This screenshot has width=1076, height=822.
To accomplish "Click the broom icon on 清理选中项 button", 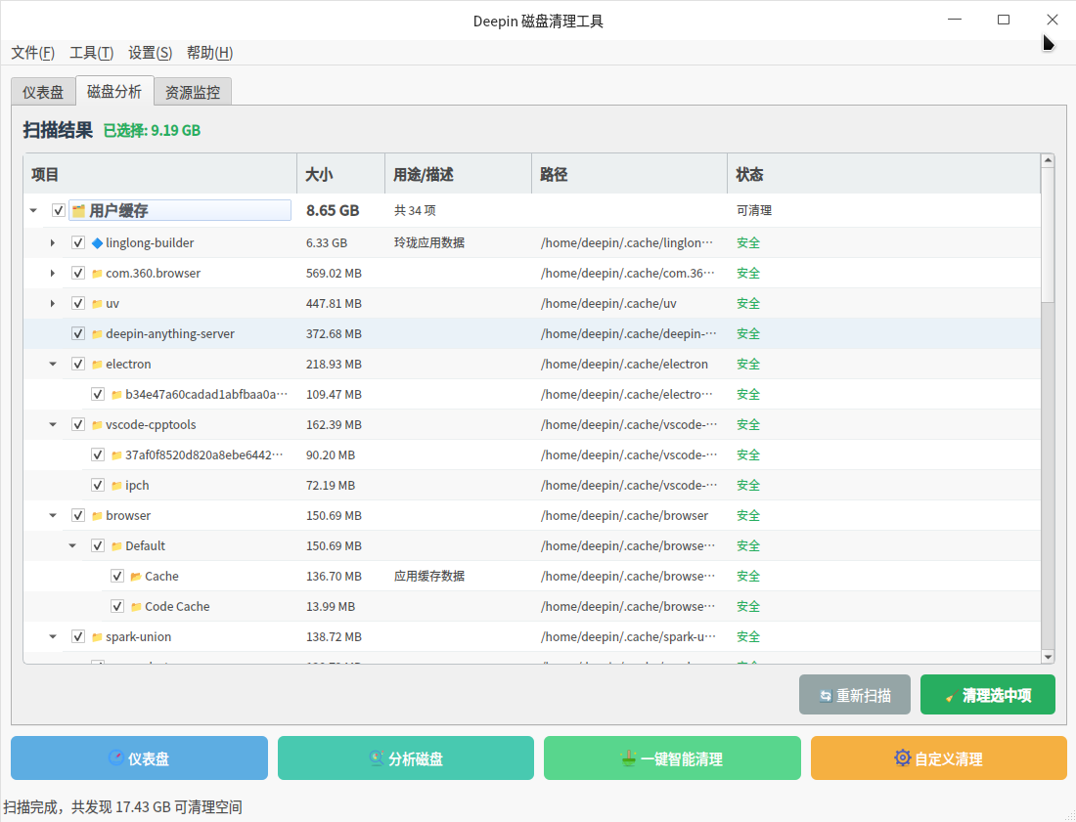I will pos(950,696).
